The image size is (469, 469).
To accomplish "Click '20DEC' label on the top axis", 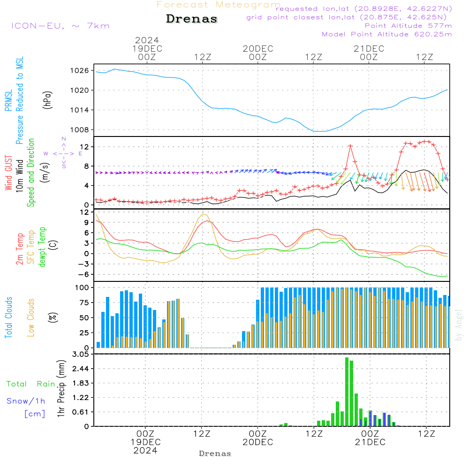I will (258, 48).
